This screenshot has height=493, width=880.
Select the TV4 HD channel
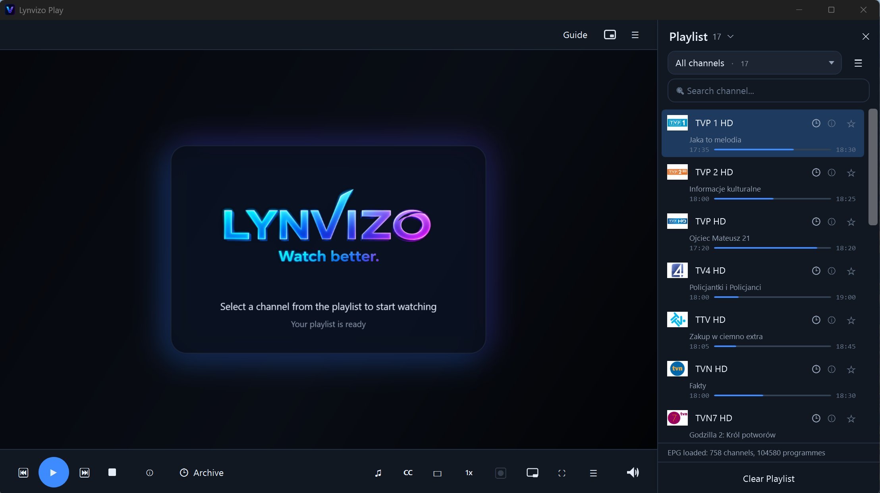coord(762,281)
